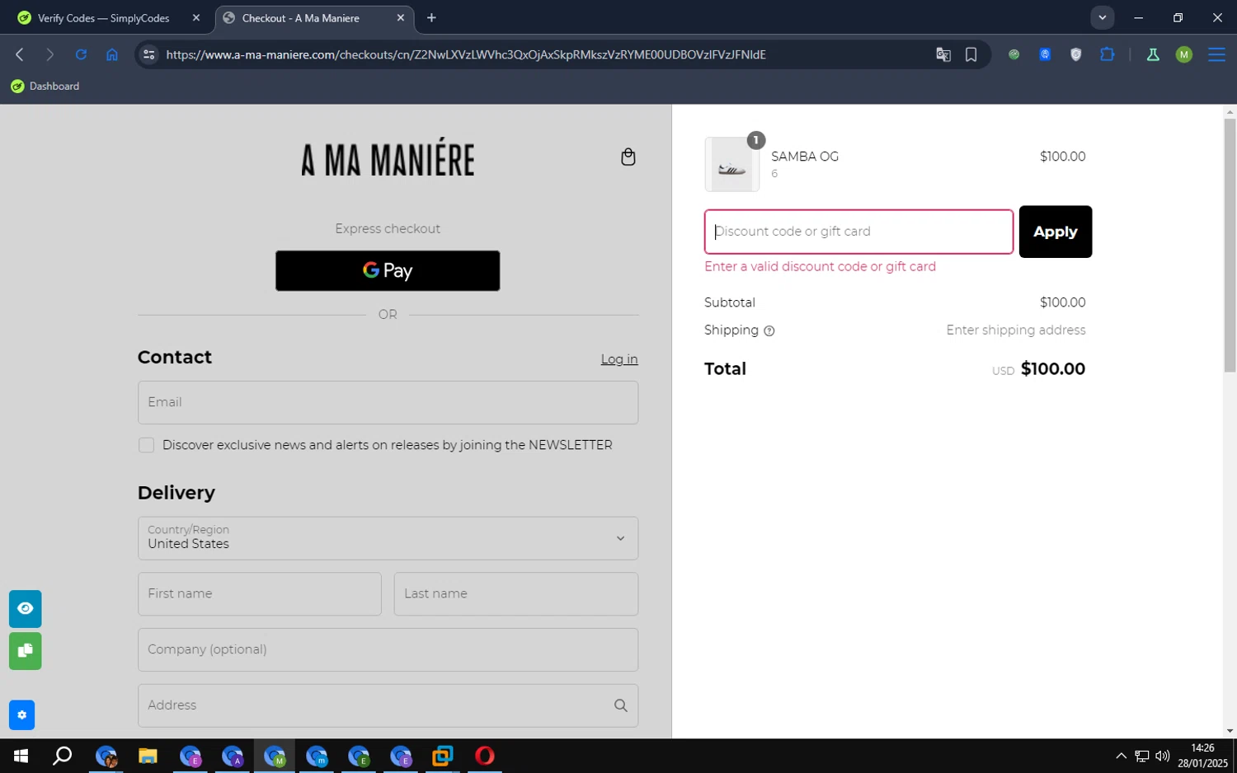The image size is (1237, 773).
Task: Open the blue gear settings overlay button
Action: click(21, 715)
